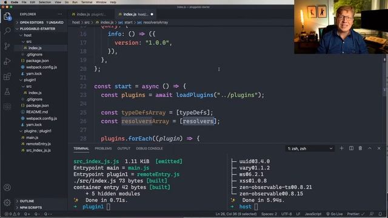Select the Terminal panel tab
The image size is (388, 218).
(81, 148)
